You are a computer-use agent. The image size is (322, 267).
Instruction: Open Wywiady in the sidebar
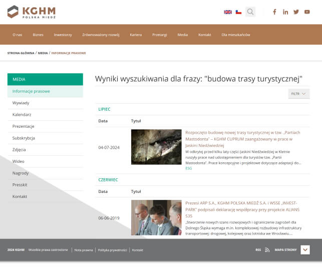click(45, 103)
